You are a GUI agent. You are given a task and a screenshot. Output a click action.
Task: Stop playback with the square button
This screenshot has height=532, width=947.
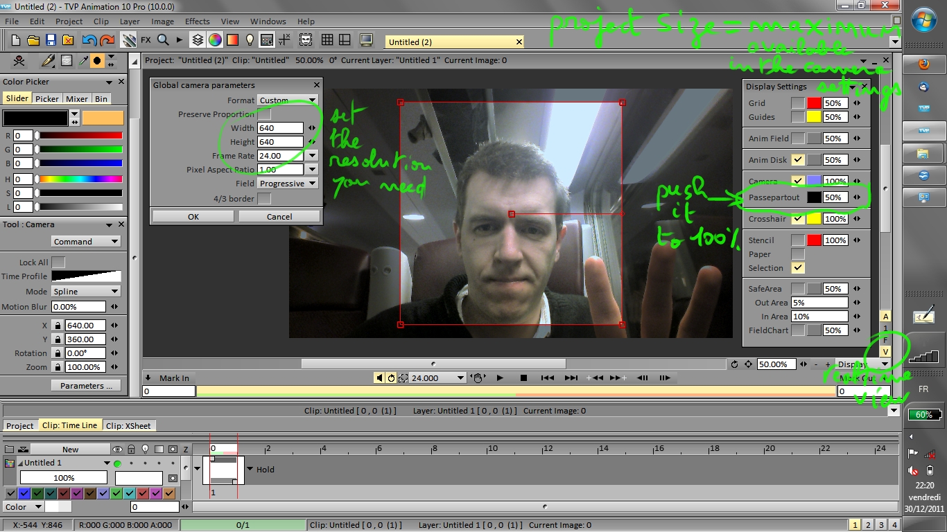coord(523,378)
